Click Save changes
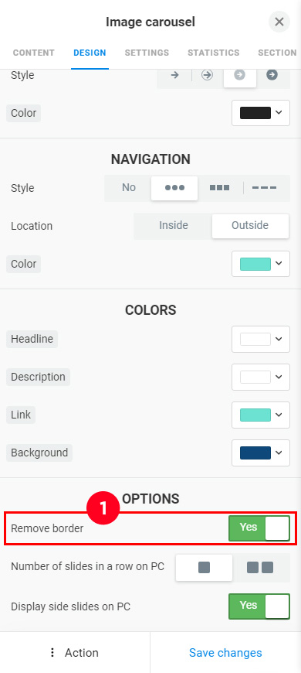Image resolution: width=301 pixels, height=673 pixels. [225, 653]
